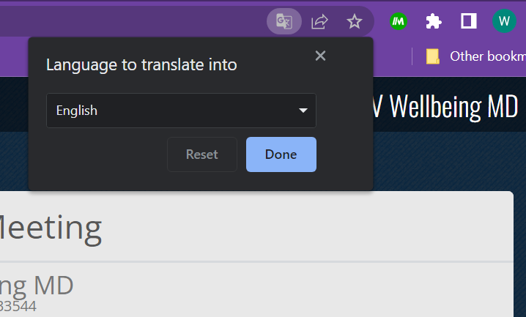Click the dropdown arrow beside English
Viewport: 526px width, 317px height.
point(303,111)
